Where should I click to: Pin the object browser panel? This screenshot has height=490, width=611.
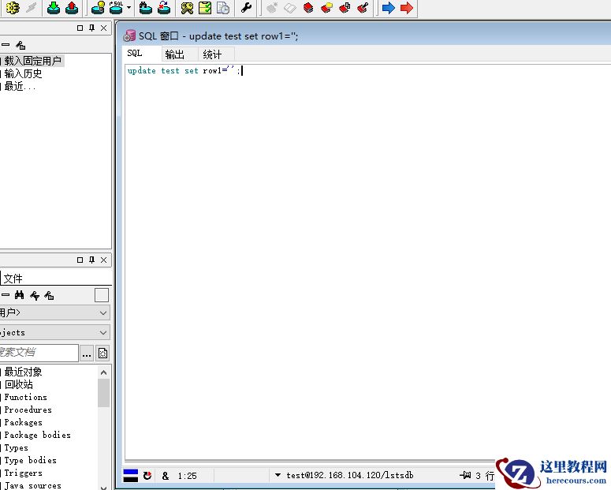pos(92,260)
